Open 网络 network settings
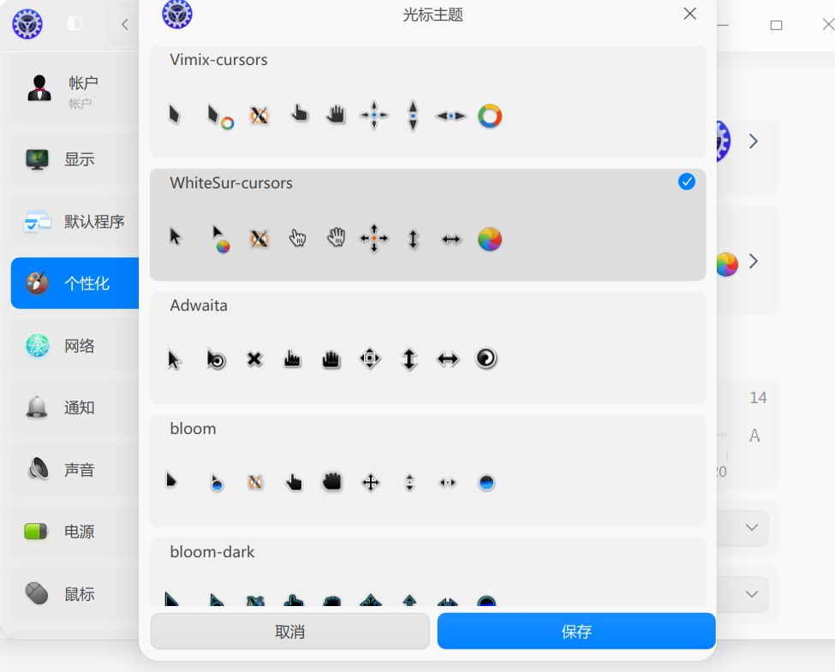 [x=75, y=346]
